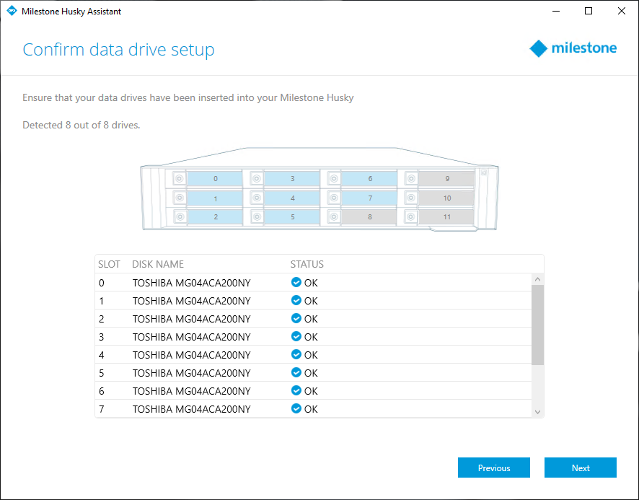Viewport: 639px width, 500px height.
Task: Select the slot 7 drive row
Action: [191, 409]
